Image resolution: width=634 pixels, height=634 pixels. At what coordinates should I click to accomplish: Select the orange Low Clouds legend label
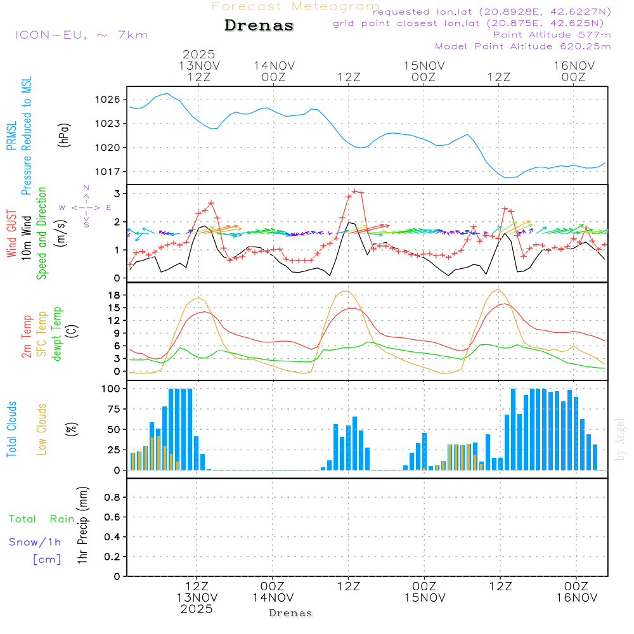[42, 429]
